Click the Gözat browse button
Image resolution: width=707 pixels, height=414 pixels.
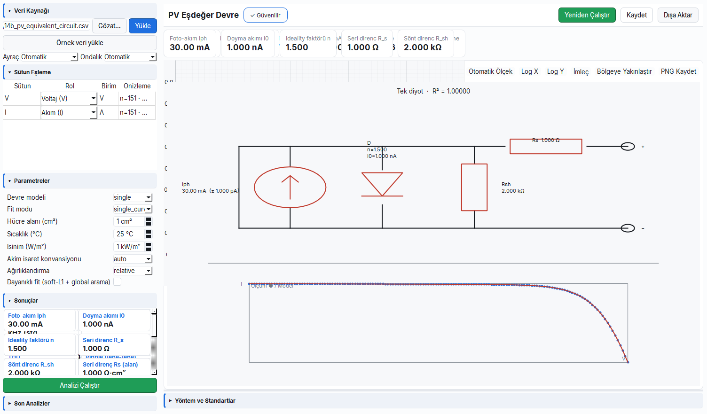point(110,26)
